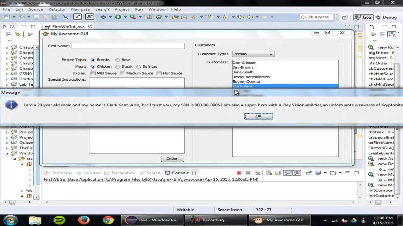Click the Back navigation arrow icon

250,17
